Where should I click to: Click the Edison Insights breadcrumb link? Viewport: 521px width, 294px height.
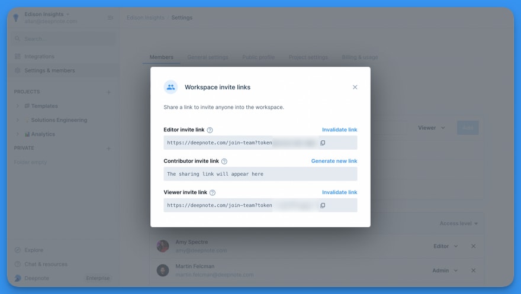click(146, 18)
